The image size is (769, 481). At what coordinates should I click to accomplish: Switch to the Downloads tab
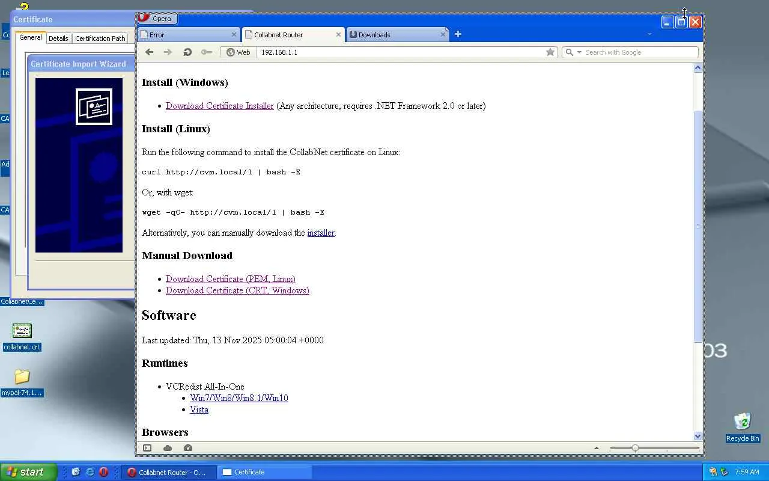pos(397,35)
